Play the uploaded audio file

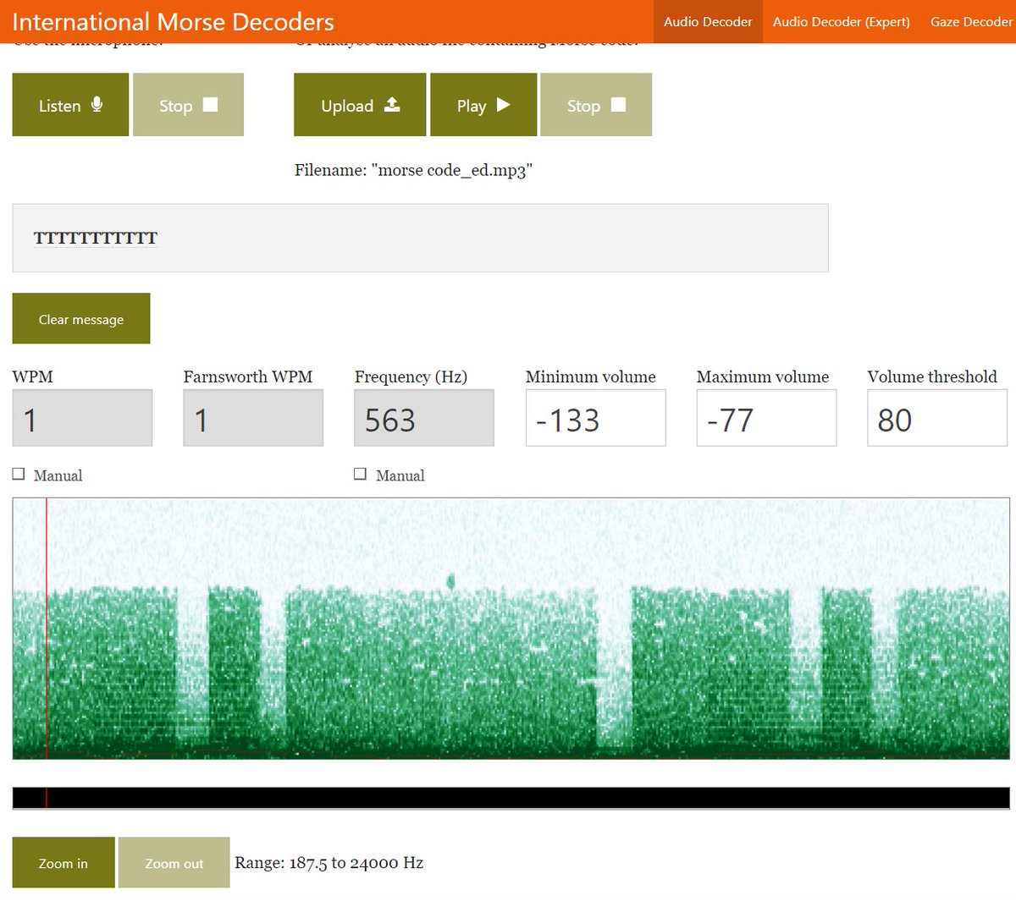[483, 105]
